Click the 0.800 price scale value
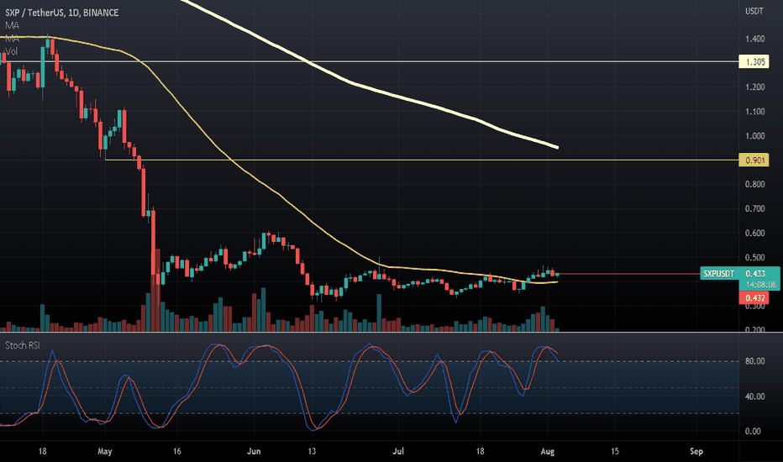The width and height of the screenshot is (783, 462). [754, 184]
